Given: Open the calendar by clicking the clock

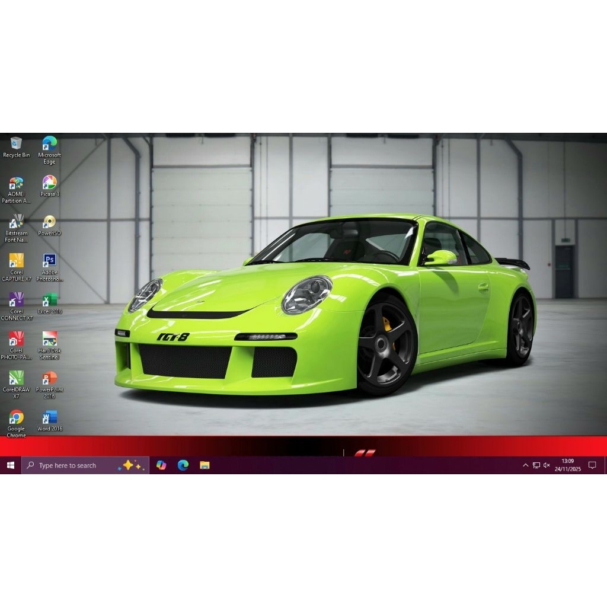Looking at the screenshot, I should tap(567, 465).
